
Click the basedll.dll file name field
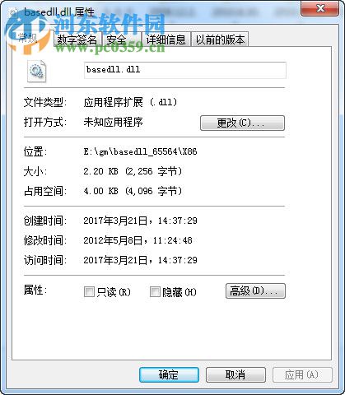point(185,70)
